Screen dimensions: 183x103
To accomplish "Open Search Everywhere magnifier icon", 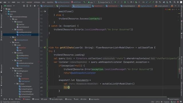I will point(174,2).
